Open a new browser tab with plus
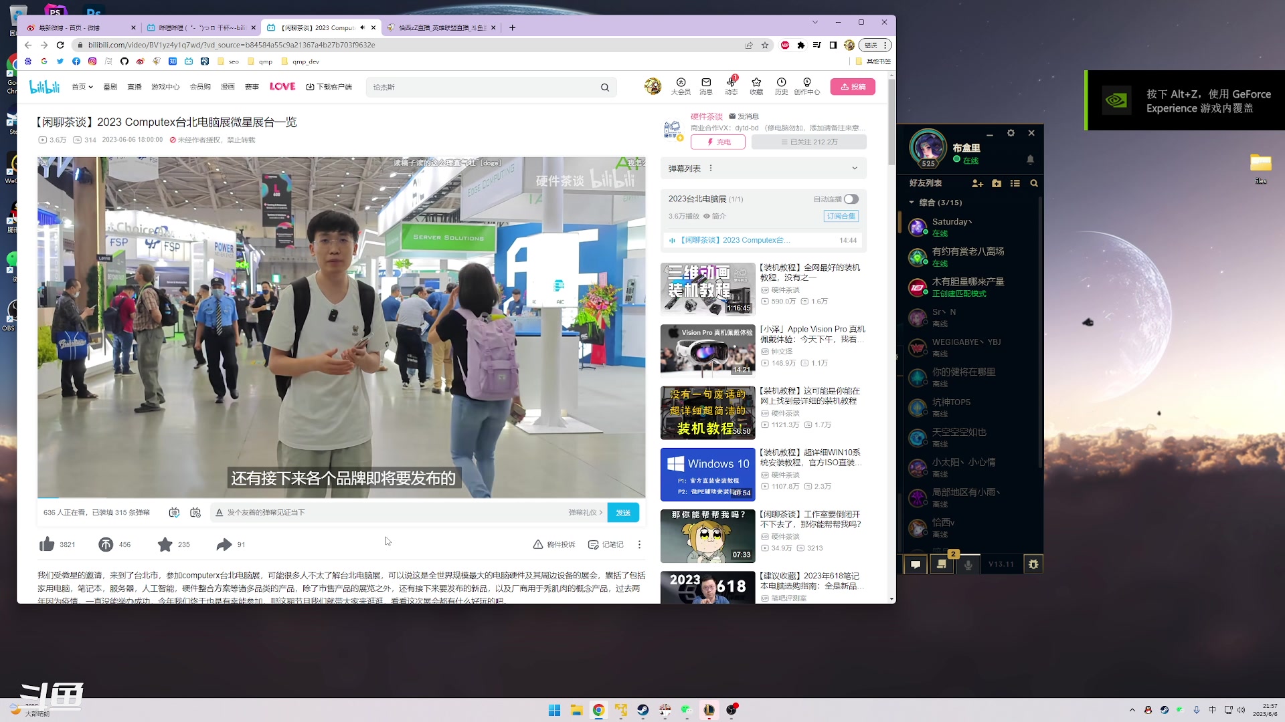Viewport: 1285px width, 722px height. click(x=512, y=27)
